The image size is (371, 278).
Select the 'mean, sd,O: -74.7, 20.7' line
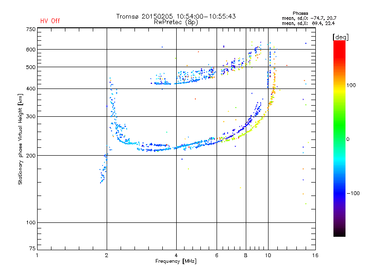click(309, 18)
